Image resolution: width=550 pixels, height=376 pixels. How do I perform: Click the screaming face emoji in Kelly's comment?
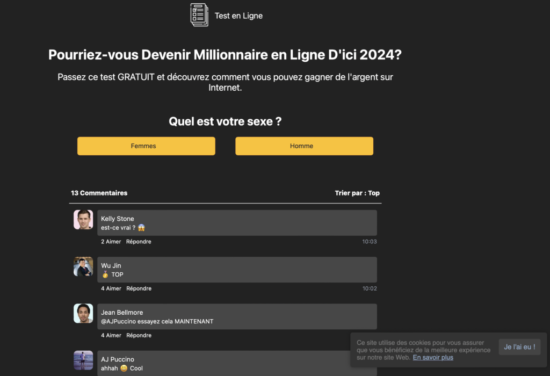point(141,228)
